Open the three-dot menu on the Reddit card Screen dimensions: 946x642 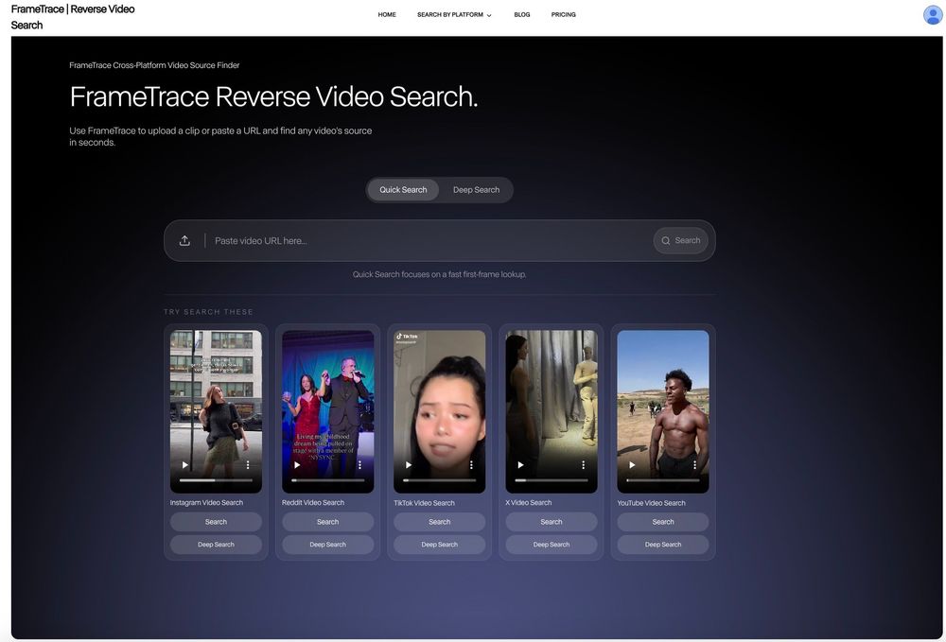tap(358, 463)
